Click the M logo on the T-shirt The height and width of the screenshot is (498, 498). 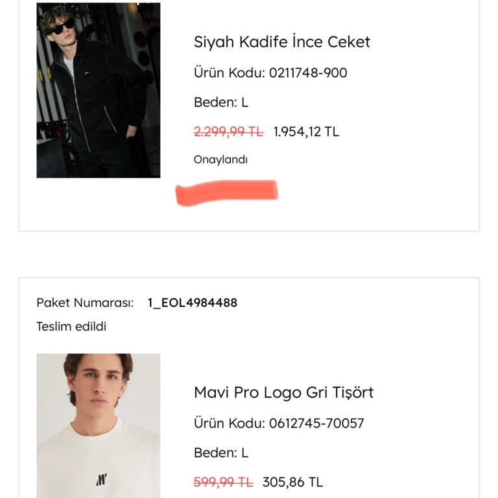coord(101,480)
